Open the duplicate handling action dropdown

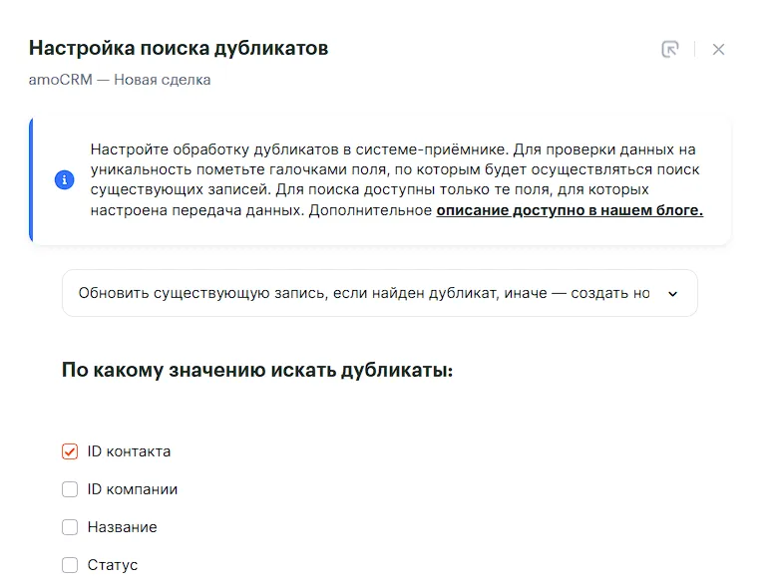pos(364,293)
